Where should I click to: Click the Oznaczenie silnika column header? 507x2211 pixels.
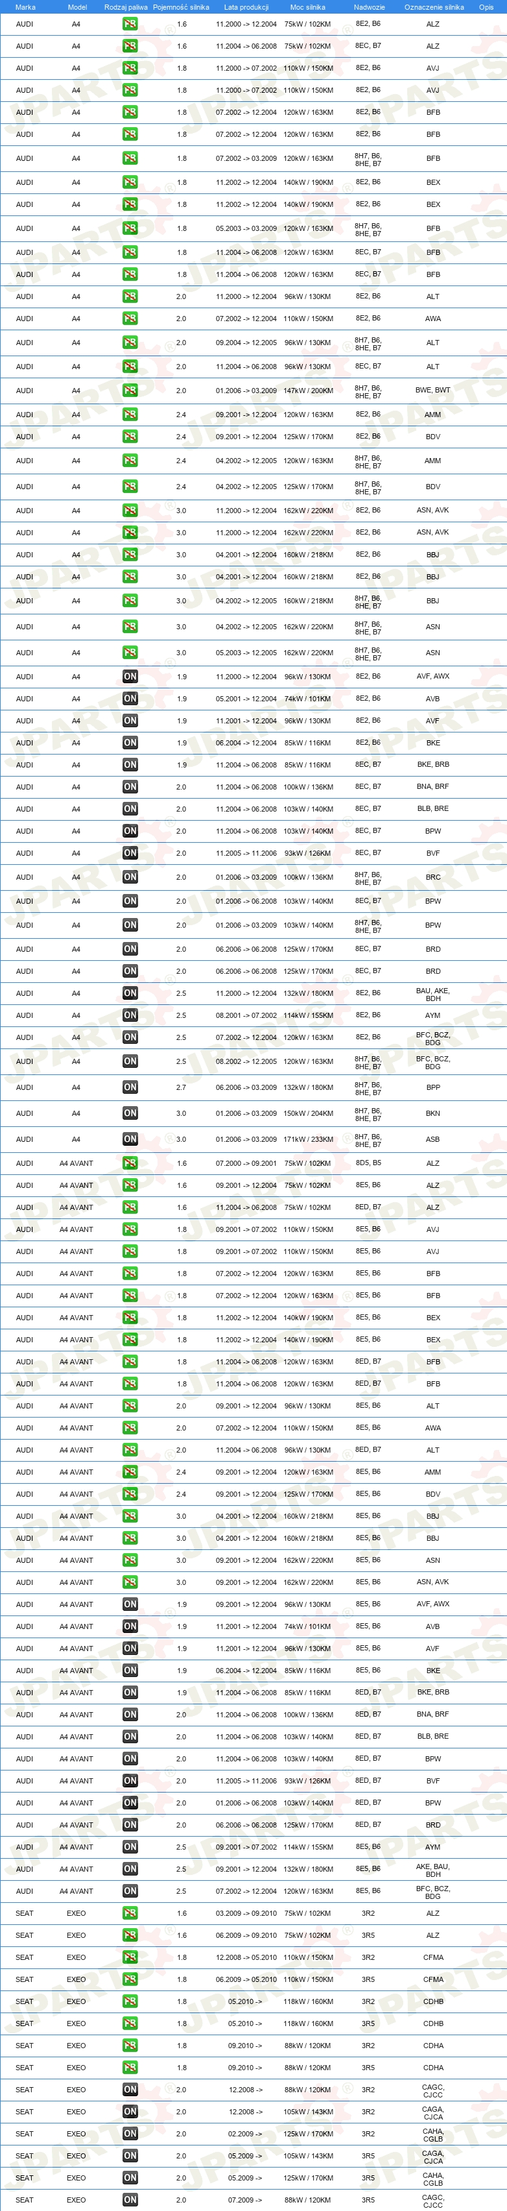[x=434, y=7]
